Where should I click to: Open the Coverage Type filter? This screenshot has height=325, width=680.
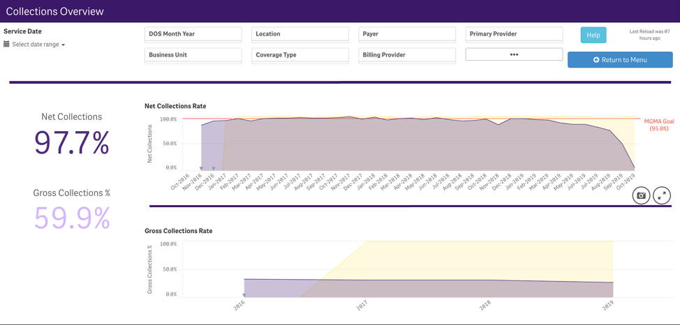[x=300, y=56]
